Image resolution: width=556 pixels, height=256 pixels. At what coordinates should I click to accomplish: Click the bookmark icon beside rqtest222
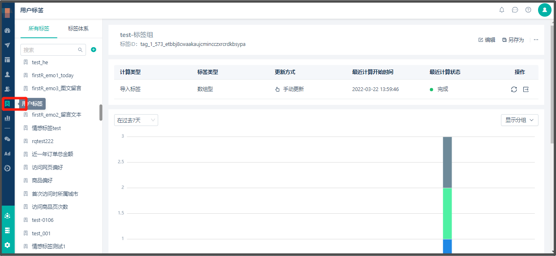pyautogui.click(x=26, y=141)
